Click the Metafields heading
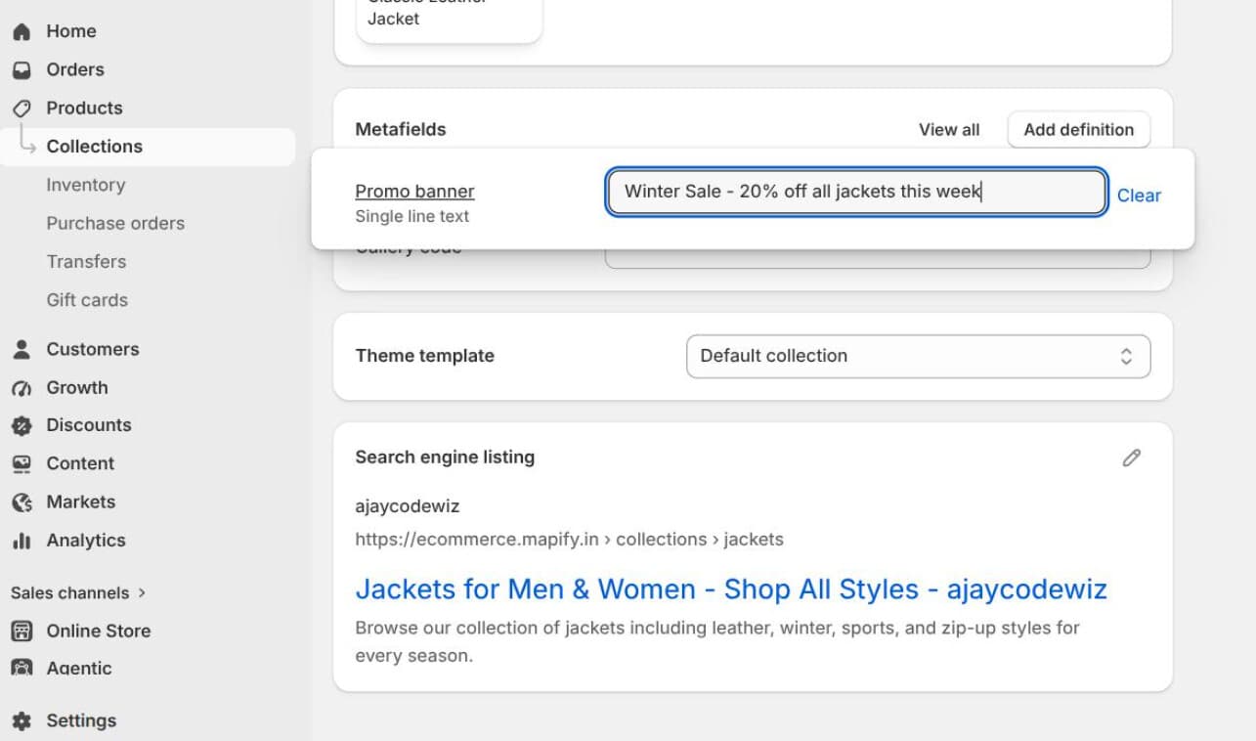1256x741 pixels. (401, 129)
